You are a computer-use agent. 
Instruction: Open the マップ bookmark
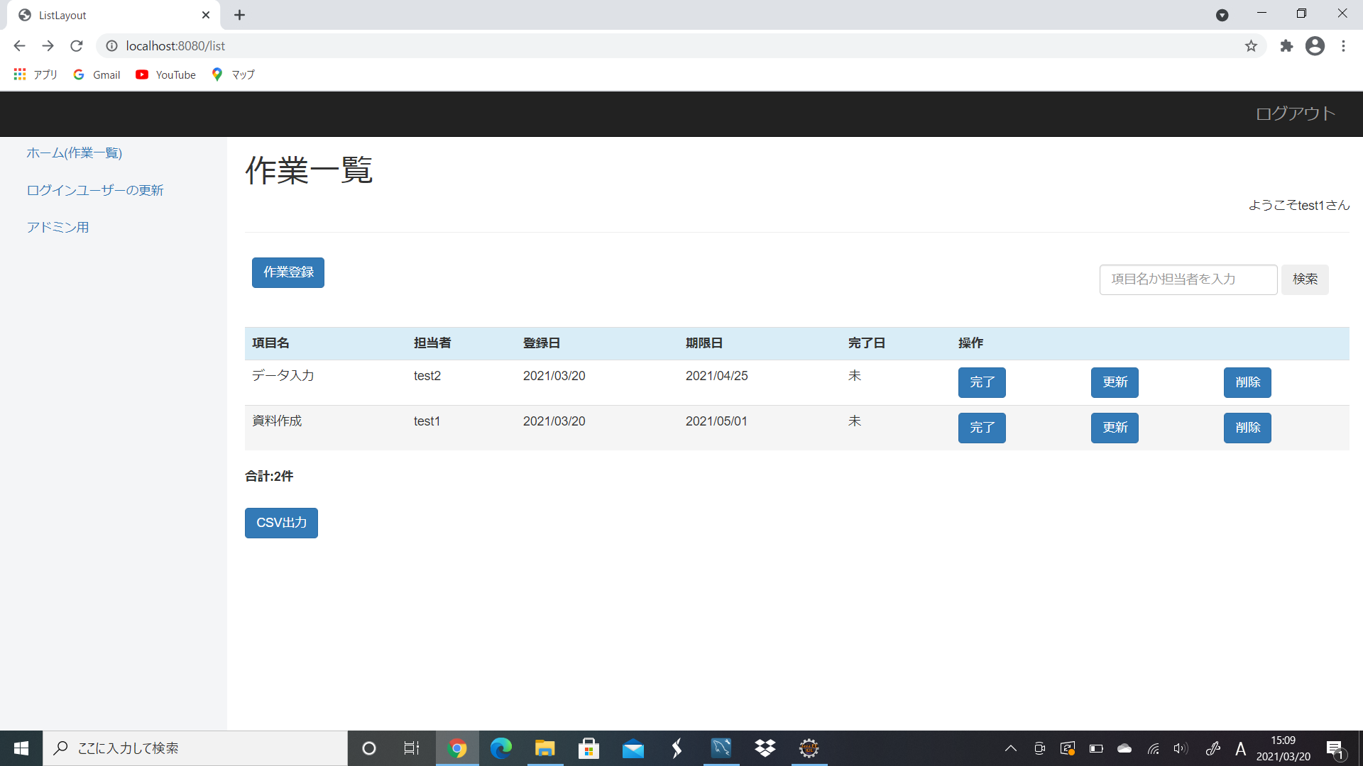tap(234, 74)
